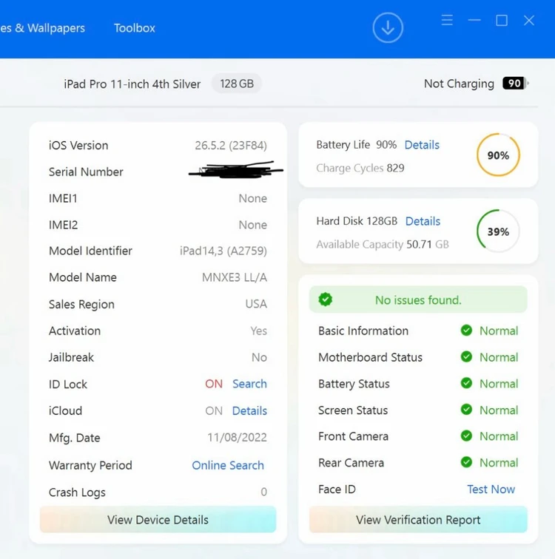
Task: Click the Battery Status Normal text
Action: pos(498,384)
